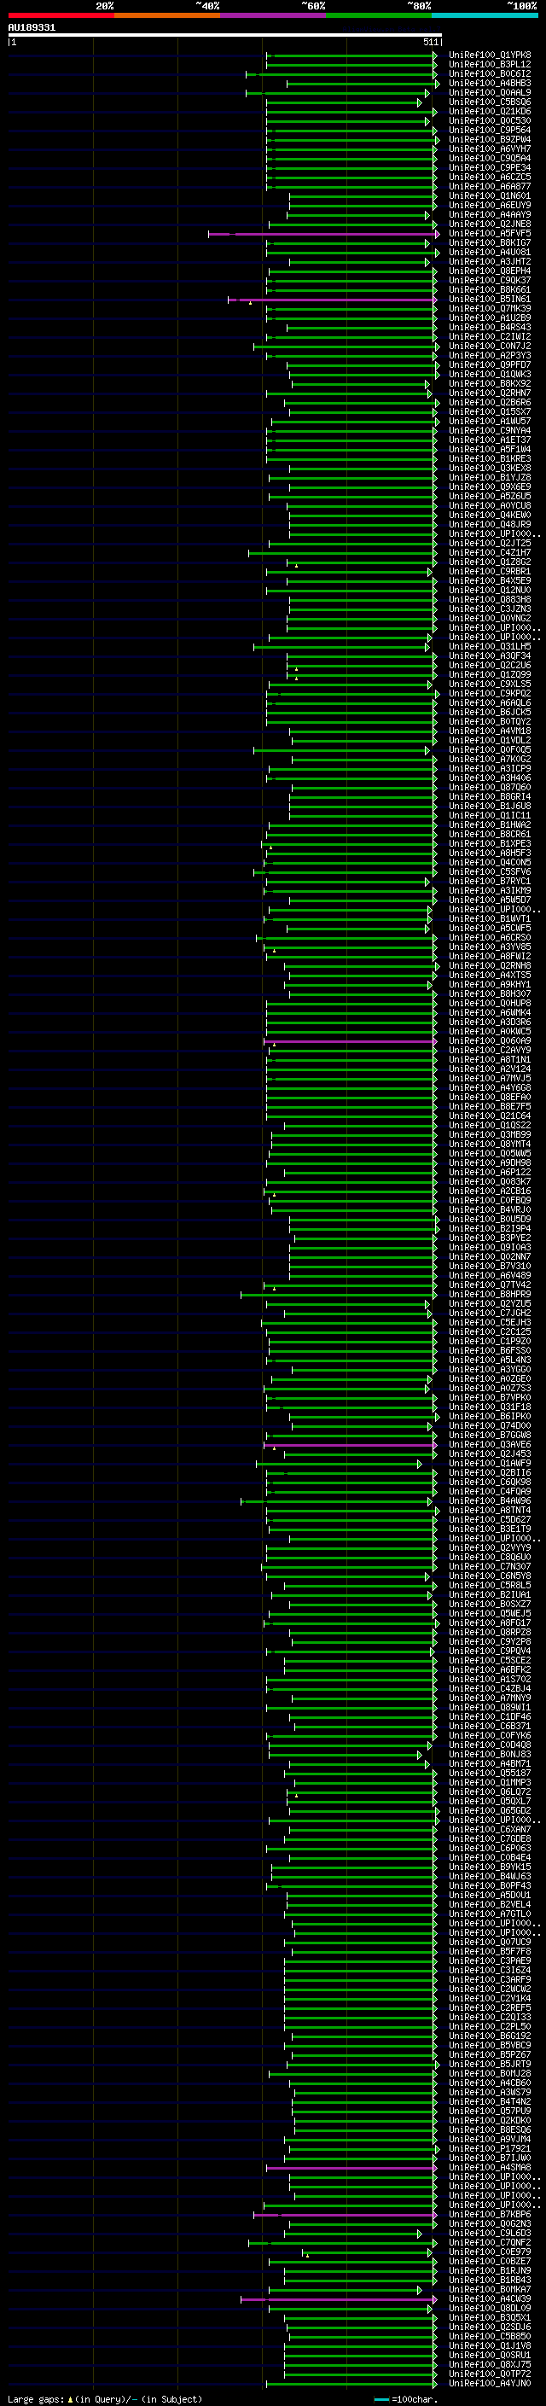546x2406 pixels.
Task: Select hit label UniRef100_Q7MK39
Action: (490, 308)
